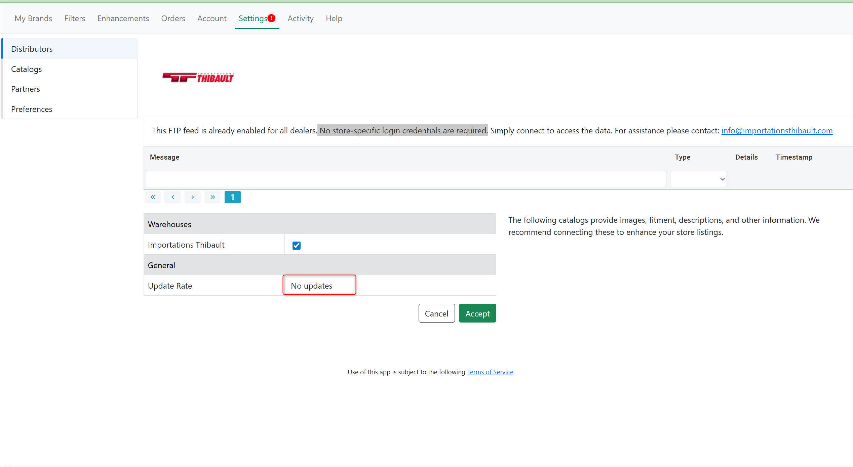This screenshot has width=853, height=467.
Task: Open My Brands tab
Action: point(33,18)
